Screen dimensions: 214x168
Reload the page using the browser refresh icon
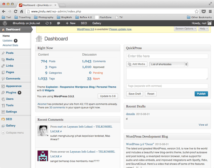tap(16, 12)
